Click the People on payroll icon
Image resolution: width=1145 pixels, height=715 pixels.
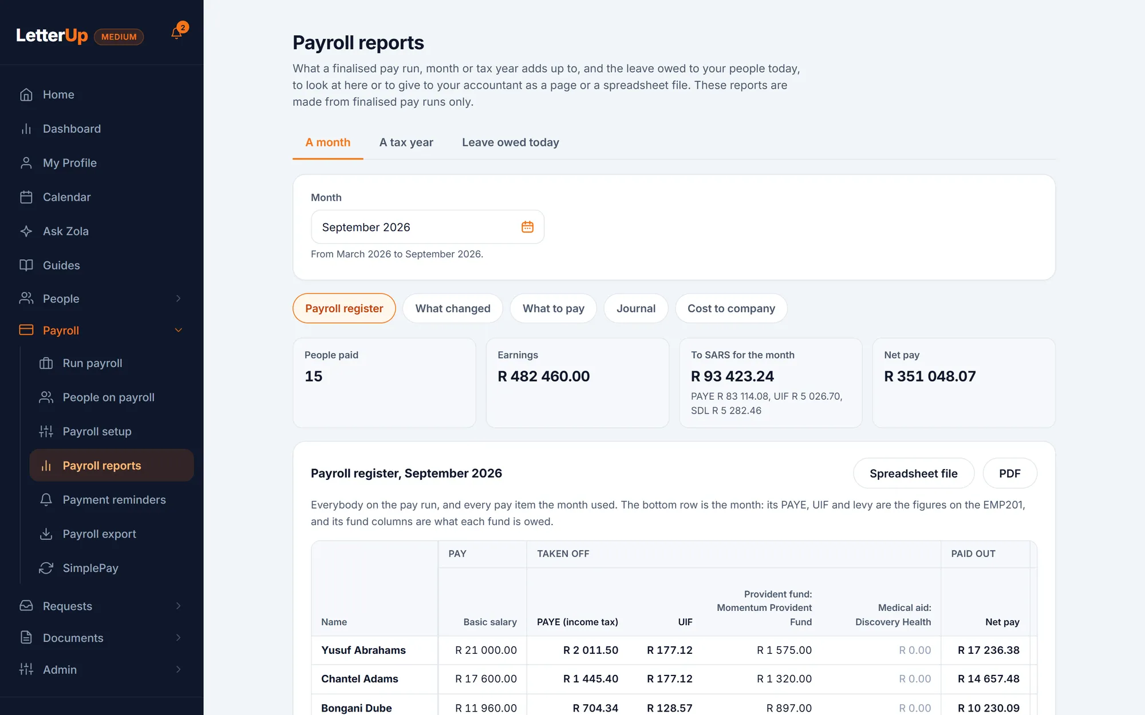coord(46,397)
